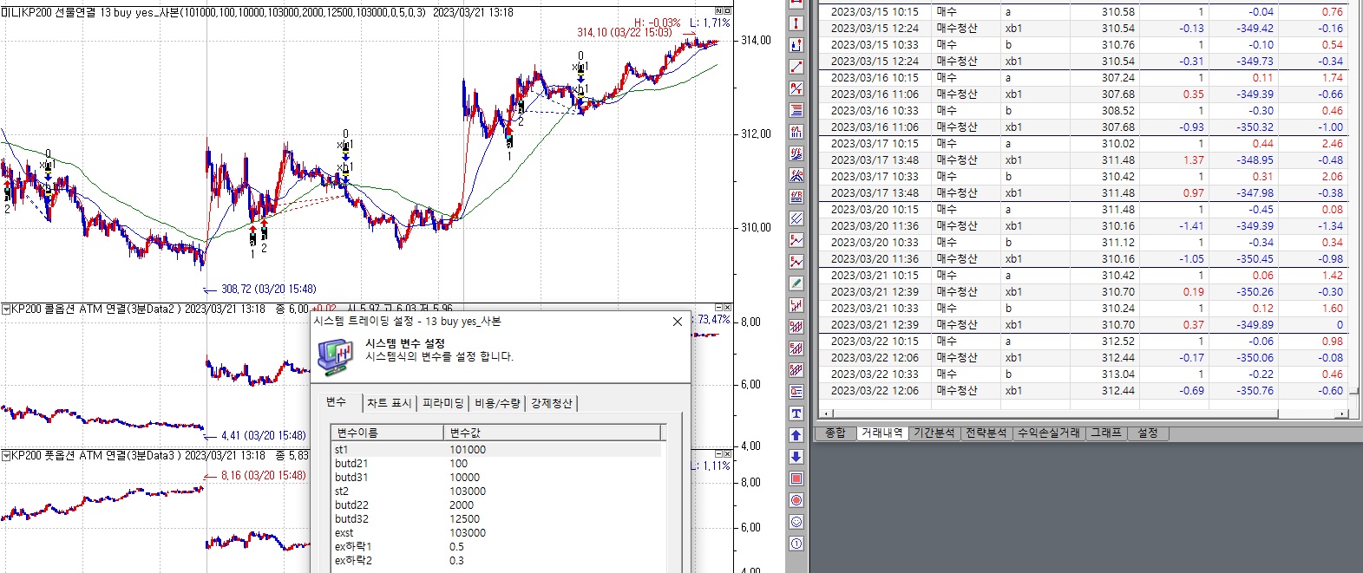Select the trend line drawing tool
The width and height of the screenshot is (1363, 573).
click(796, 67)
